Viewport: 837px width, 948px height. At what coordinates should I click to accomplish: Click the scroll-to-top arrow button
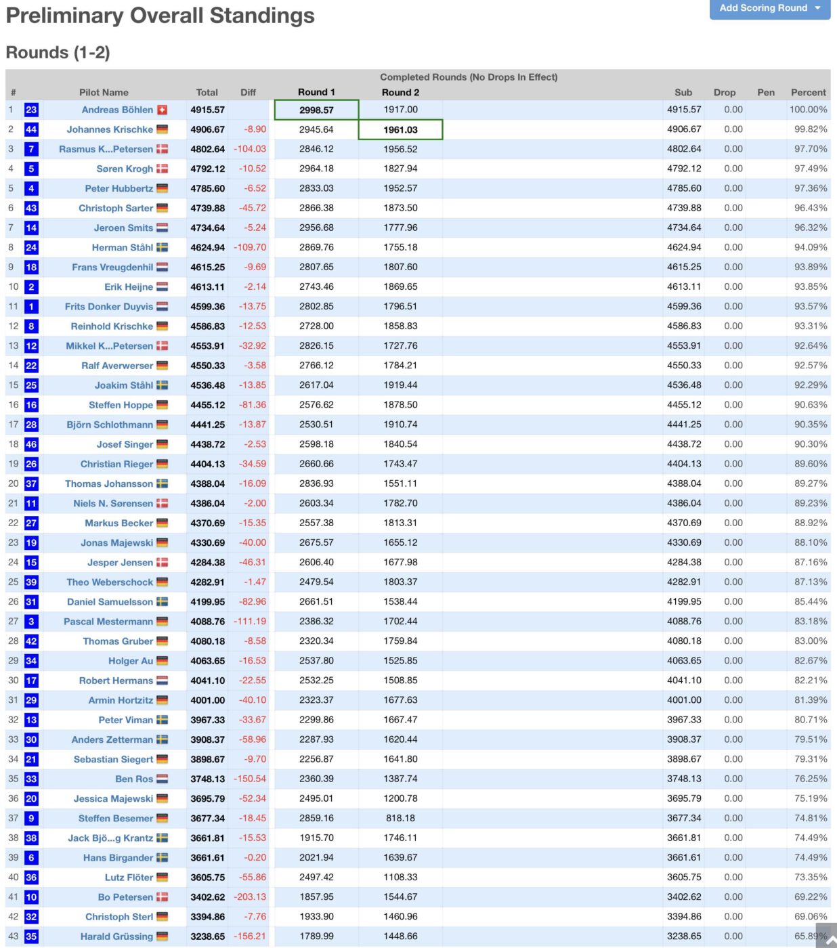(x=827, y=937)
